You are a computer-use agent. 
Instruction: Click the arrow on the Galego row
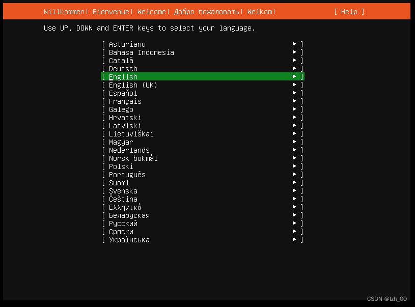[x=294, y=109]
